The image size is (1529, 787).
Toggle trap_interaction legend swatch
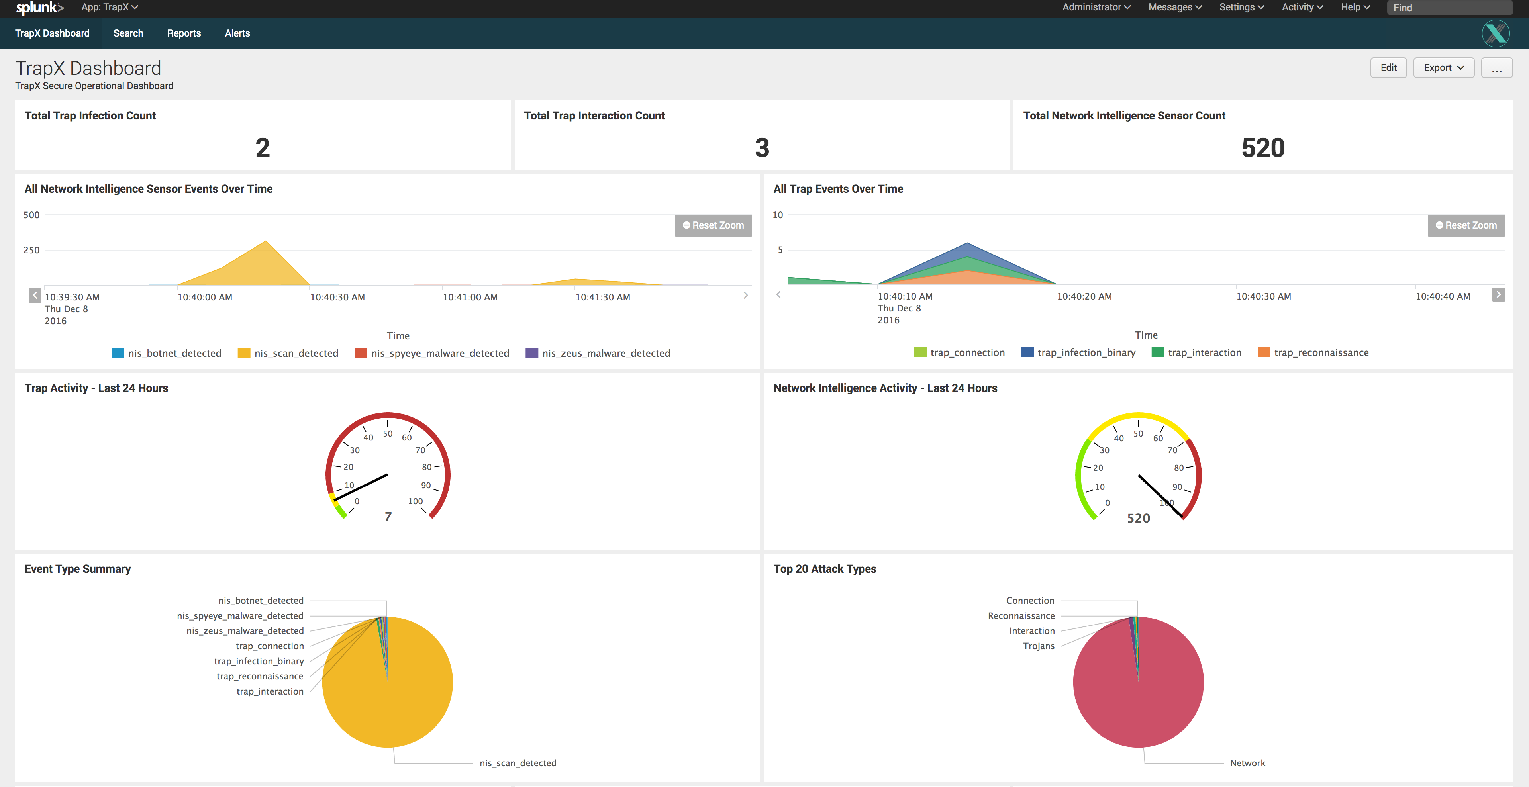point(1157,352)
